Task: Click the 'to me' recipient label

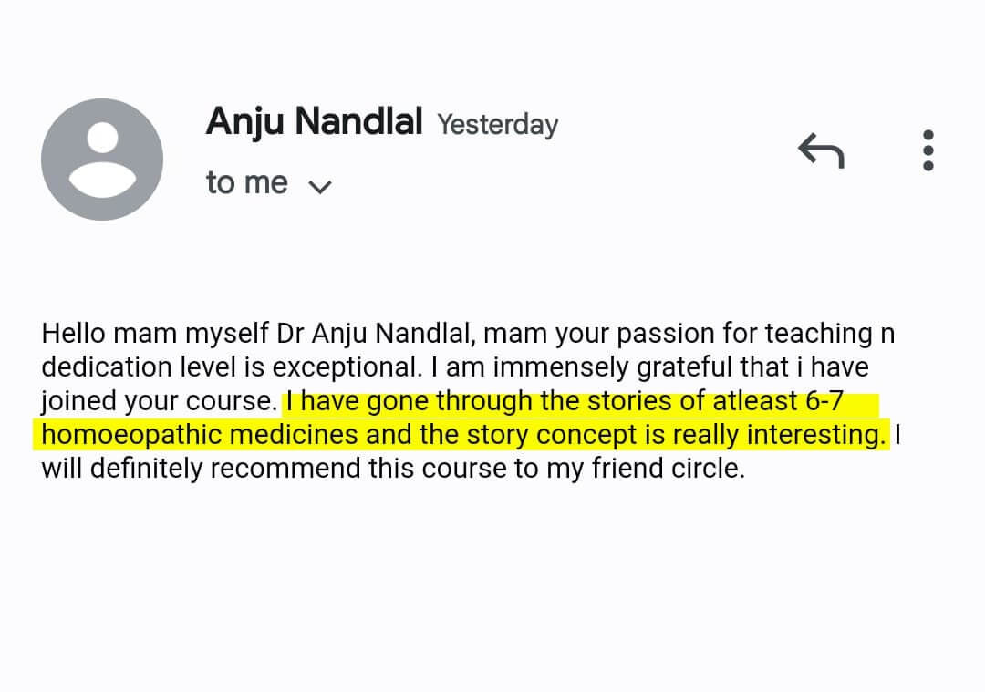Action: pos(246,183)
